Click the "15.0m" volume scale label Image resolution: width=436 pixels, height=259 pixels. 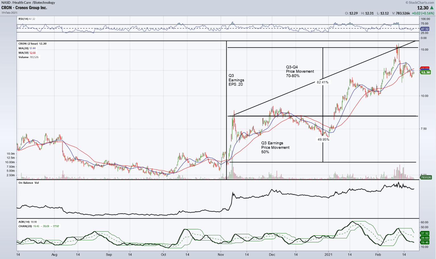(x=11, y=154)
